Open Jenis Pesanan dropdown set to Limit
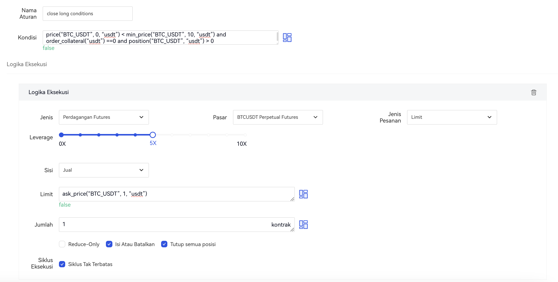Screen dimensions: 558x282 [x=452, y=117]
